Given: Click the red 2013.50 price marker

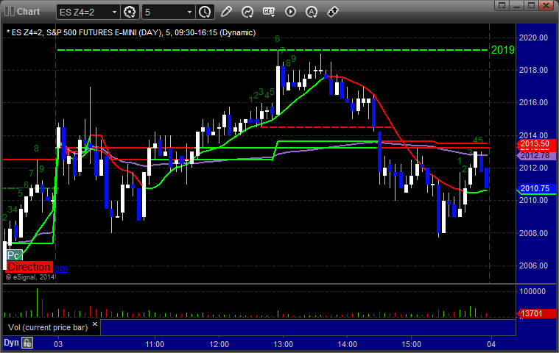Looking at the screenshot, I should (536, 143).
